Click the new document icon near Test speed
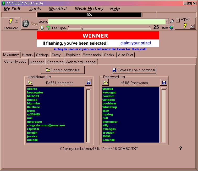 [x=42, y=28]
